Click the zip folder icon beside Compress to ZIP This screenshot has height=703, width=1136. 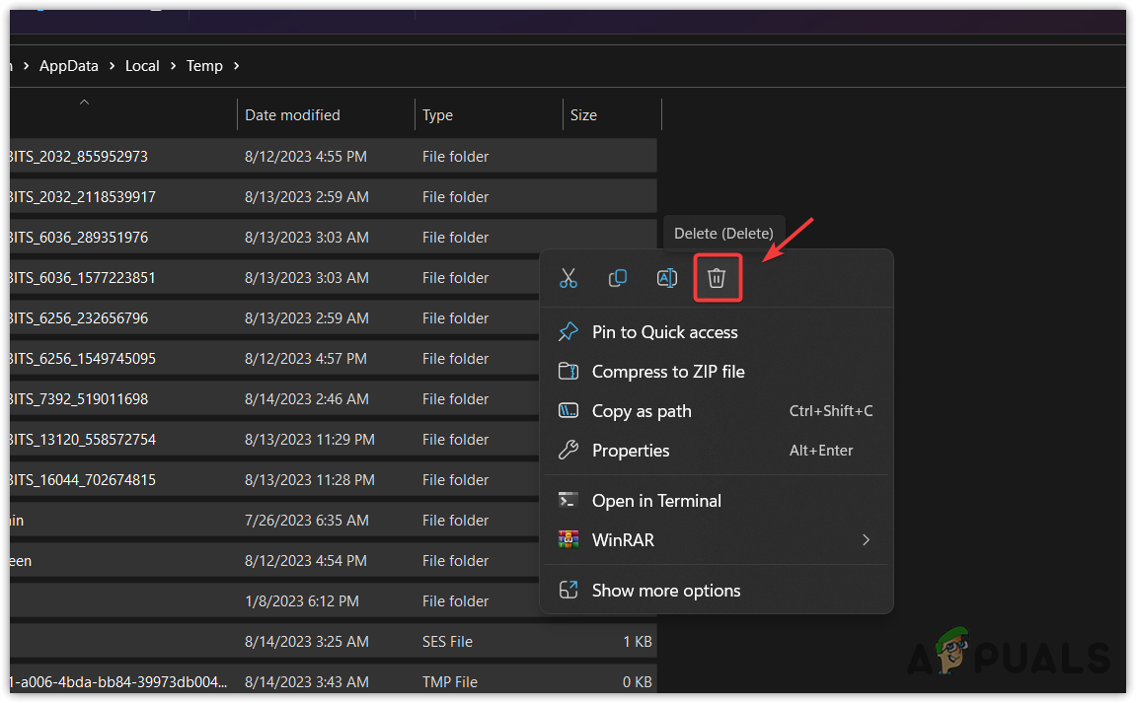(x=568, y=372)
